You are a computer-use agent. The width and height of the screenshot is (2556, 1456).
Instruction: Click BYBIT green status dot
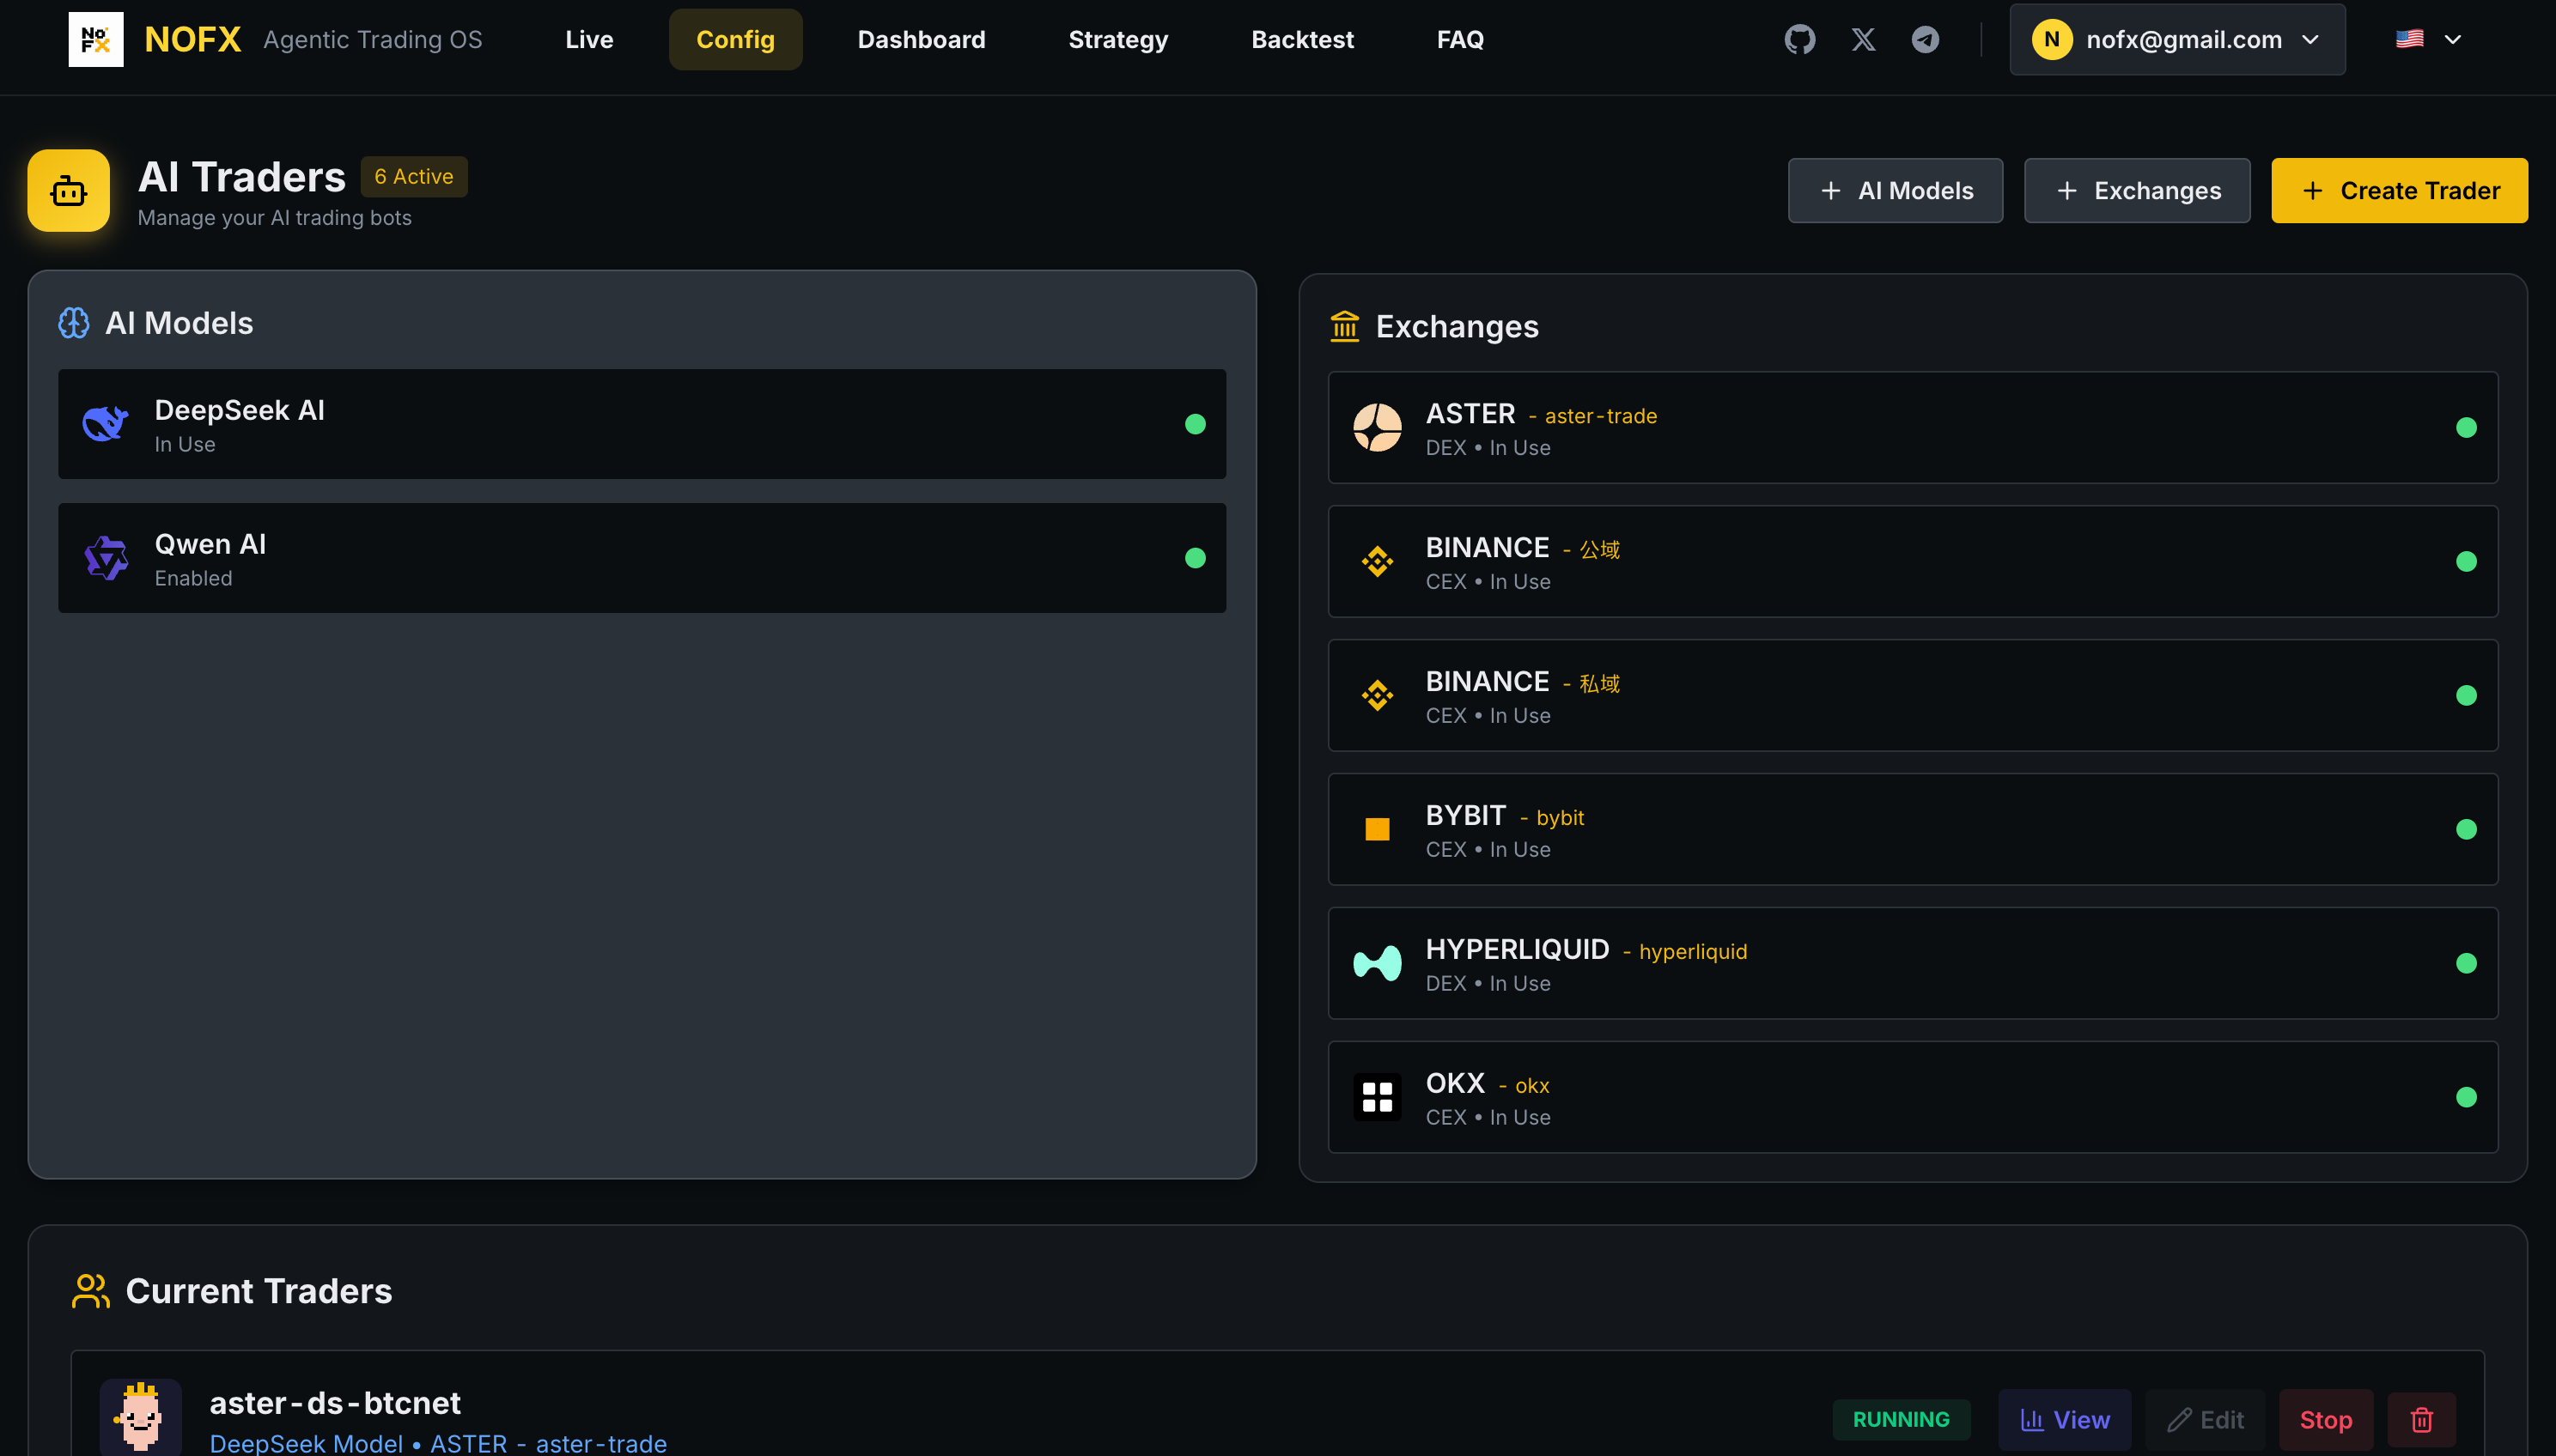pyautogui.click(x=2467, y=830)
